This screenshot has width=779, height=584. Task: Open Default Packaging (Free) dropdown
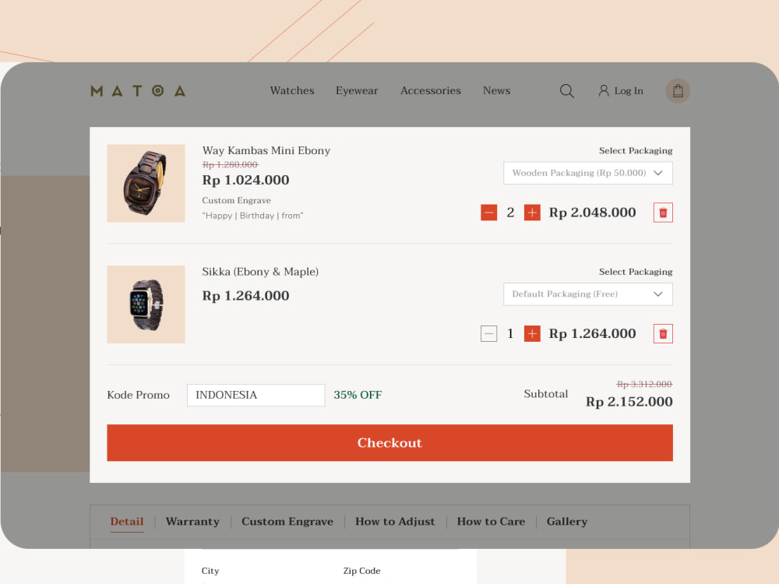click(x=587, y=294)
